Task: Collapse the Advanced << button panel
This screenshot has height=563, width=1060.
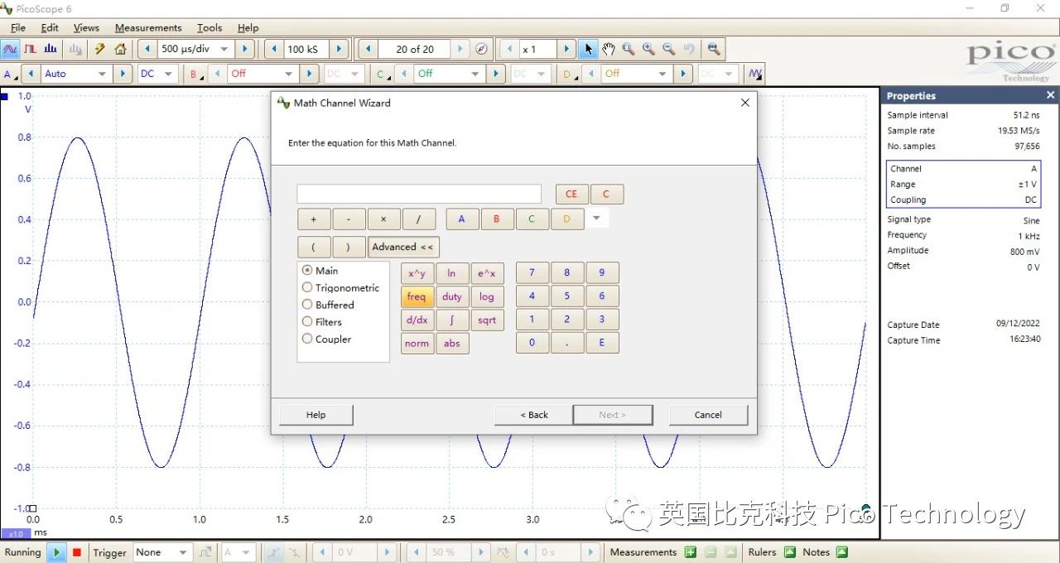Action: point(402,247)
